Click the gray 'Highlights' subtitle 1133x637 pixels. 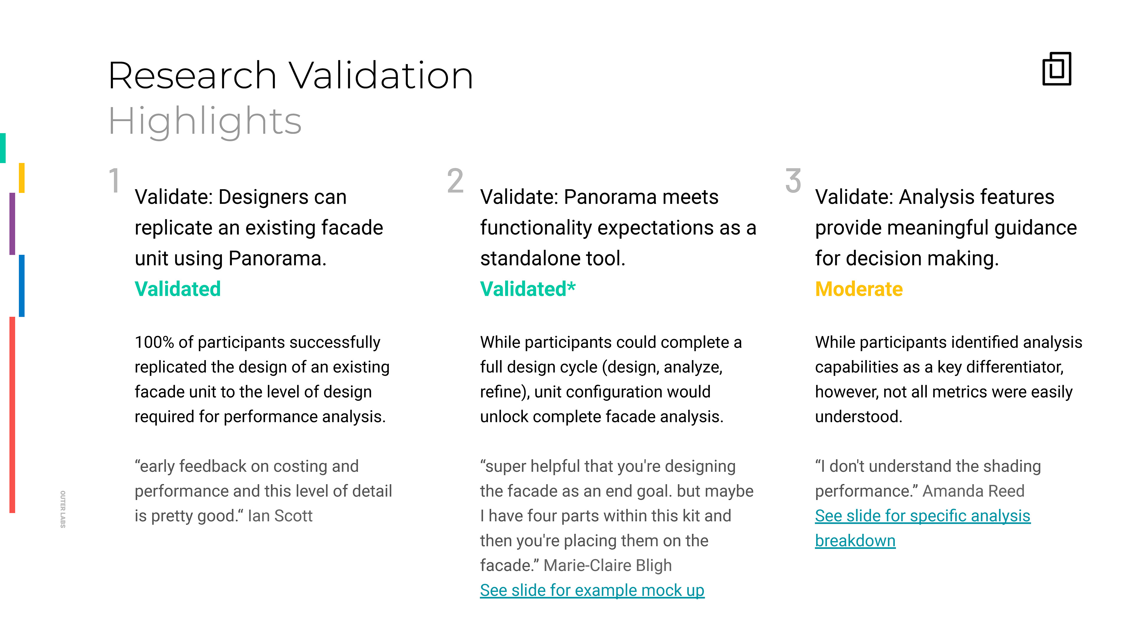(205, 121)
